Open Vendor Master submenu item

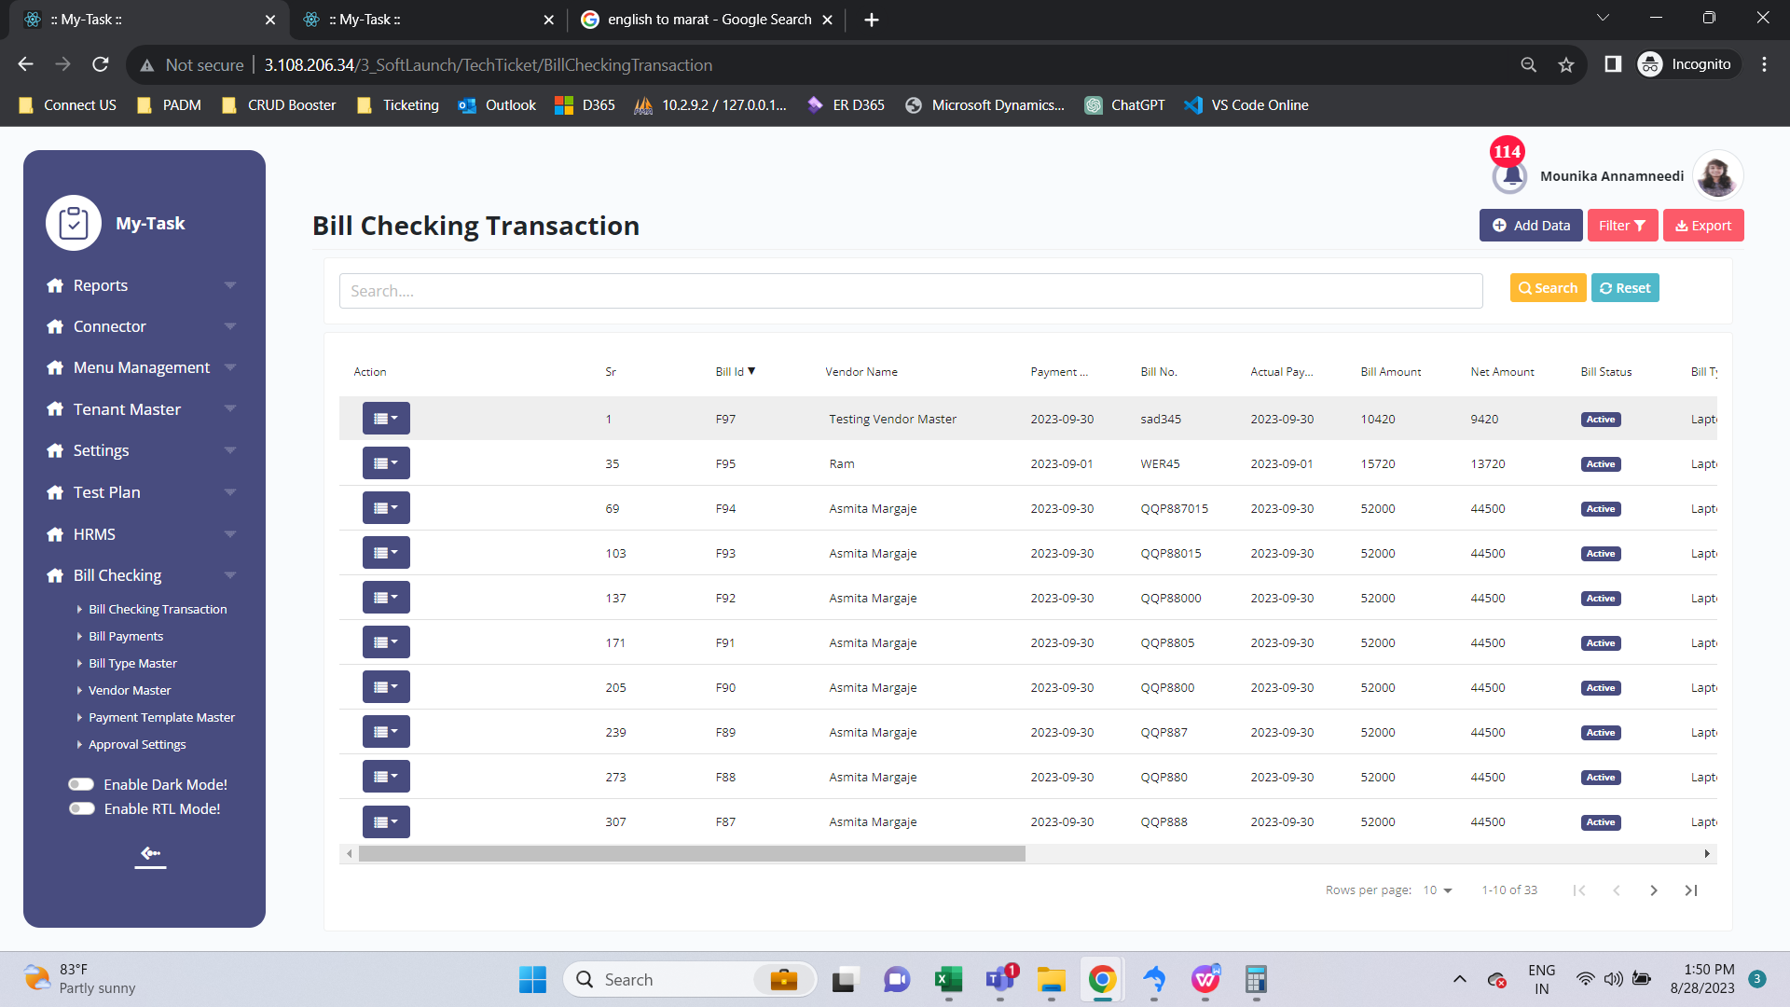130,690
